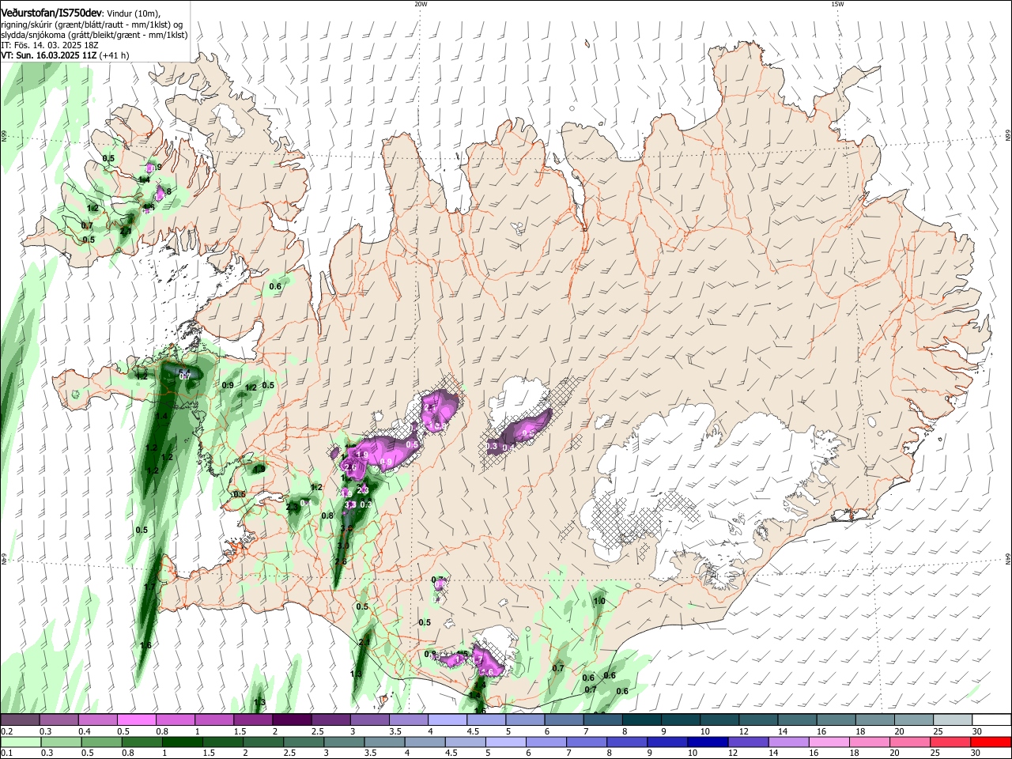Click the dark blue 10 swatch in lower legend

click(x=706, y=742)
